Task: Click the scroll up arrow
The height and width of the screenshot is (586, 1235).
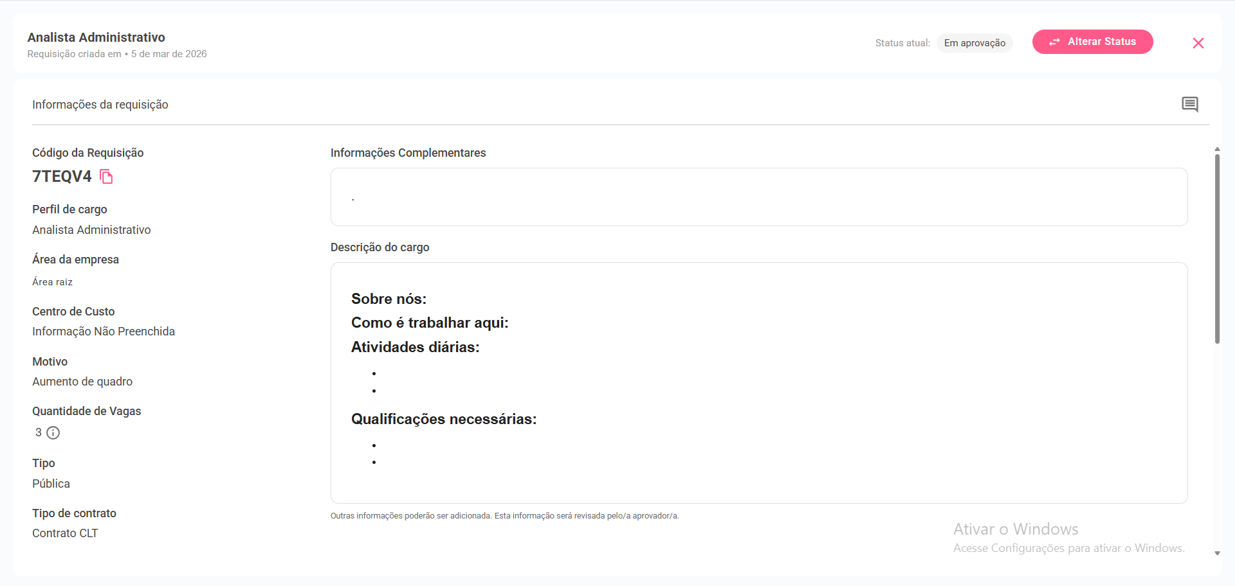Action: click(x=1217, y=149)
